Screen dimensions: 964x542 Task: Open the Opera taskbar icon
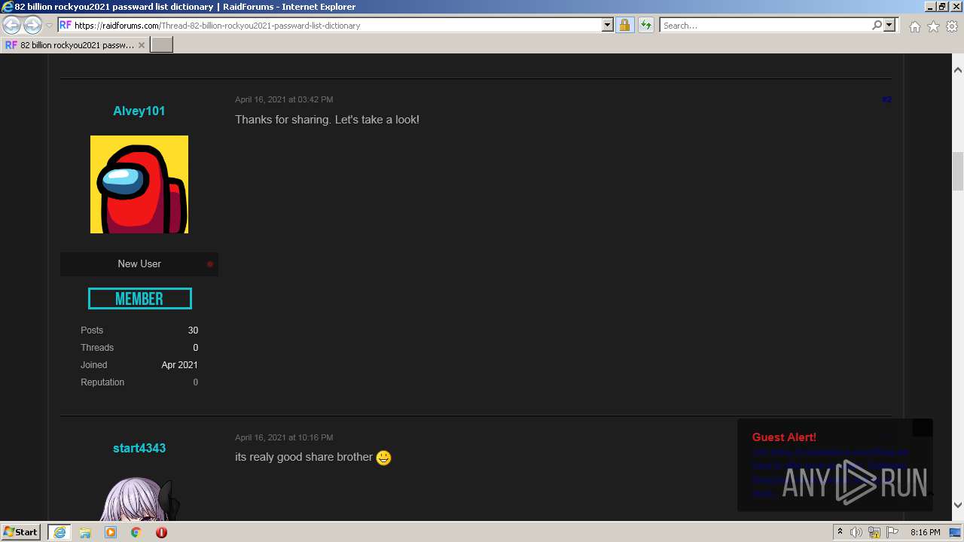[x=161, y=532]
